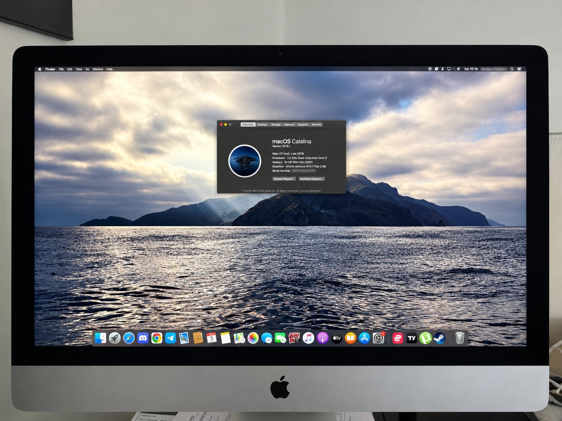
Task: Open System Preferences gear in dock
Action: pyautogui.click(x=378, y=338)
